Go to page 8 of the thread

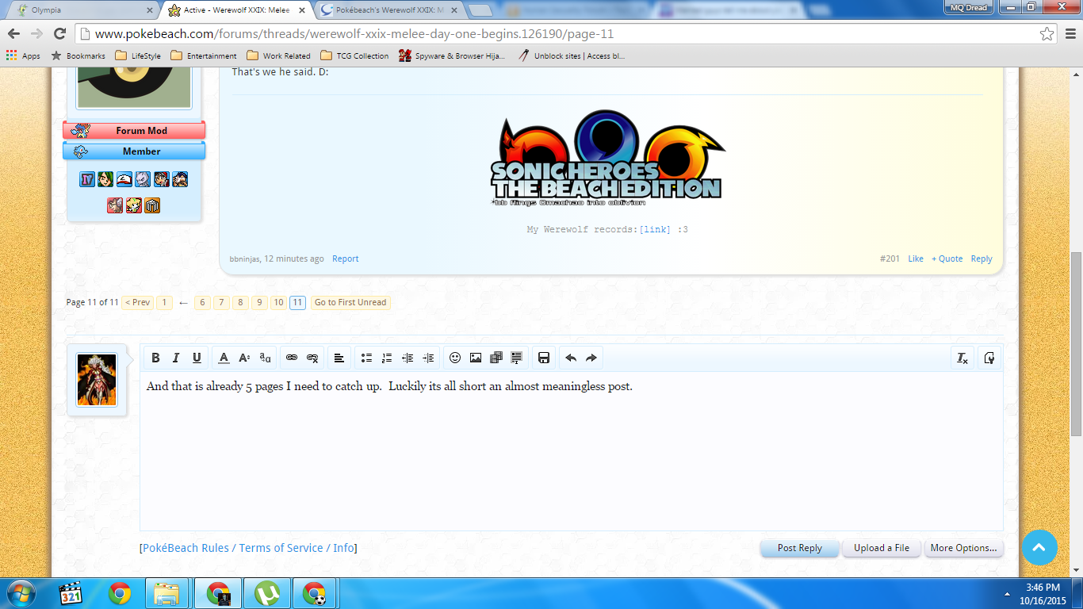pyautogui.click(x=240, y=302)
